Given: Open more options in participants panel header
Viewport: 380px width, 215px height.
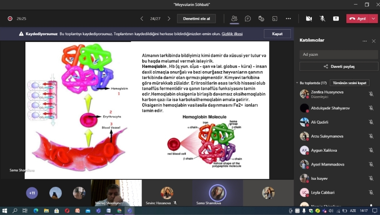Looking at the screenshot, I should click(364, 41).
